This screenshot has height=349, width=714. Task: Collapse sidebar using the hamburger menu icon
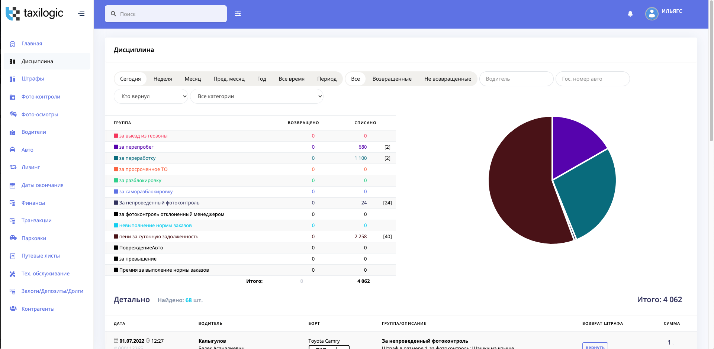81,14
